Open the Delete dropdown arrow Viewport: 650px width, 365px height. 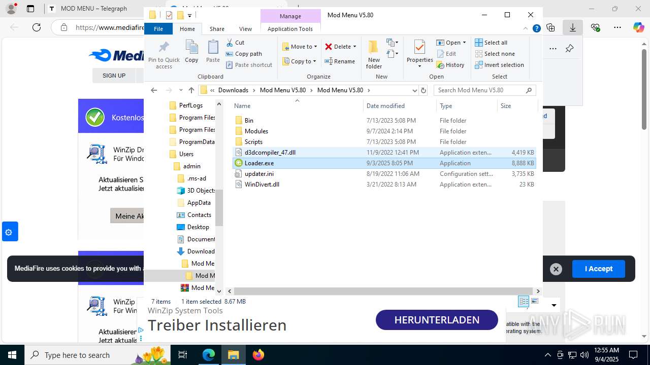click(354, 47)
